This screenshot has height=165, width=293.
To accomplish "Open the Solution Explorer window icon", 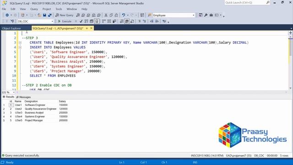I will click(201, 15).
